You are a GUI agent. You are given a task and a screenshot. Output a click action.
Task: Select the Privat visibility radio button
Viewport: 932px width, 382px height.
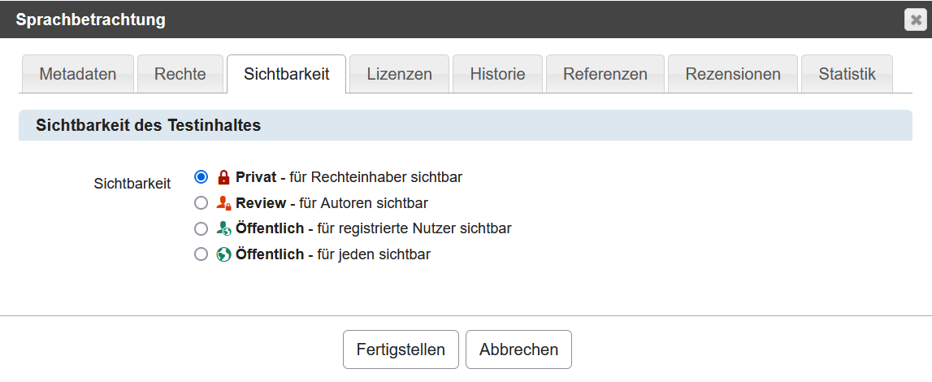tap(202, 177)
